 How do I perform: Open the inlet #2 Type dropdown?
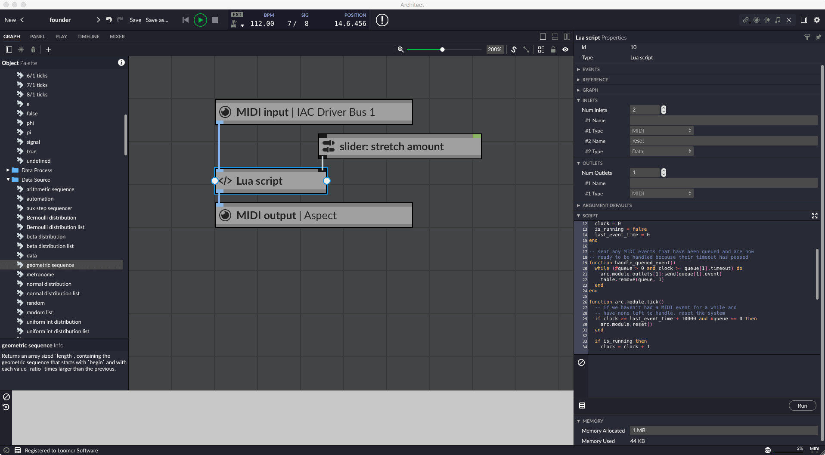(661, 151)
